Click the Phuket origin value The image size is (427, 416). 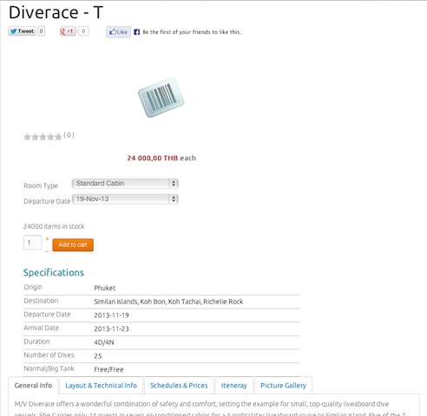(x=105, y=288)
